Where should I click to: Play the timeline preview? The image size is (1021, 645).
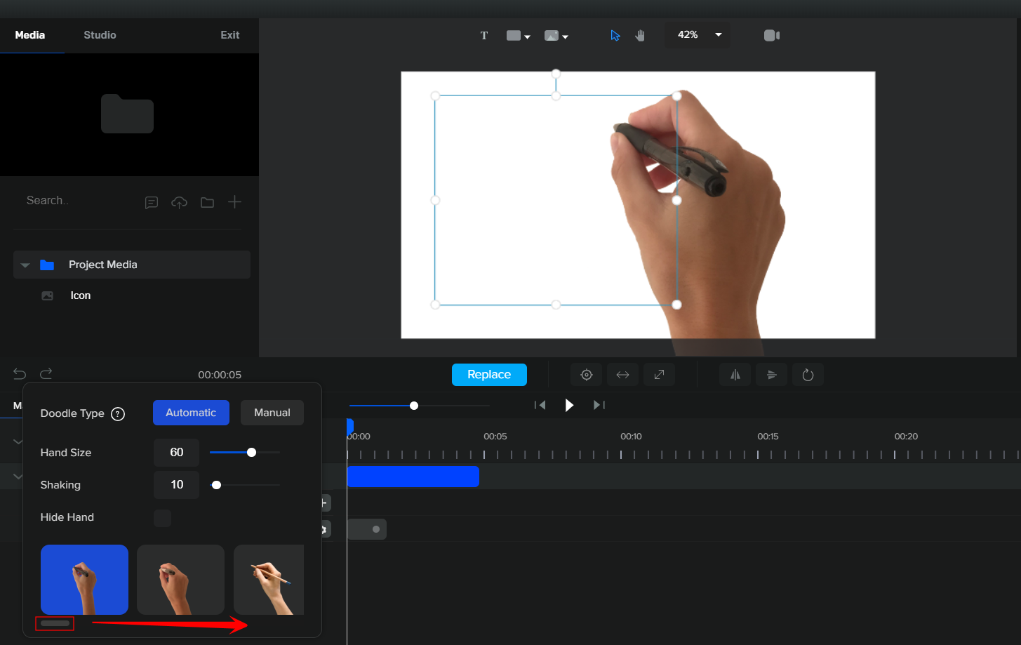point(569,405)
